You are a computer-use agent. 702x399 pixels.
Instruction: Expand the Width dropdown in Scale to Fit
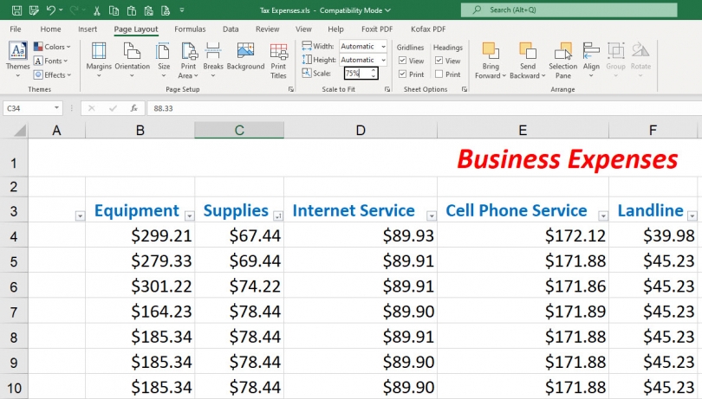pyautogui.click(x=383, y=46)
